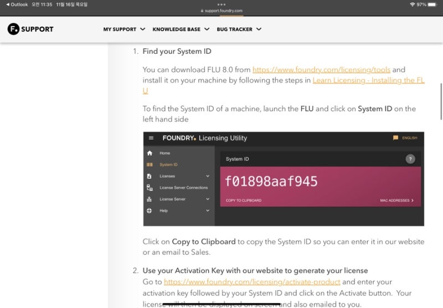Expand the License Server chevron

tap(208, 199)
